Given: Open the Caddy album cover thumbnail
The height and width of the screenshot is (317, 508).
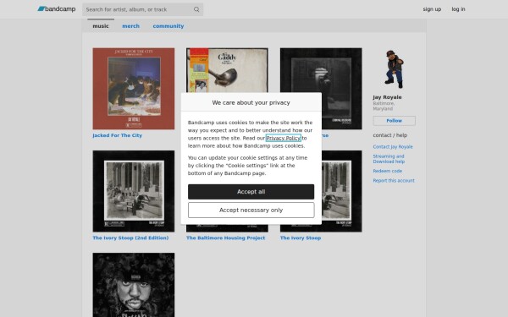Looking at the screenshot, I should [227, 70].
